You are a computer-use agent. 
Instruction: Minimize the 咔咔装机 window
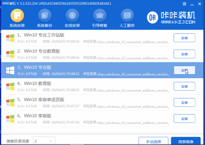coord(192,4)
